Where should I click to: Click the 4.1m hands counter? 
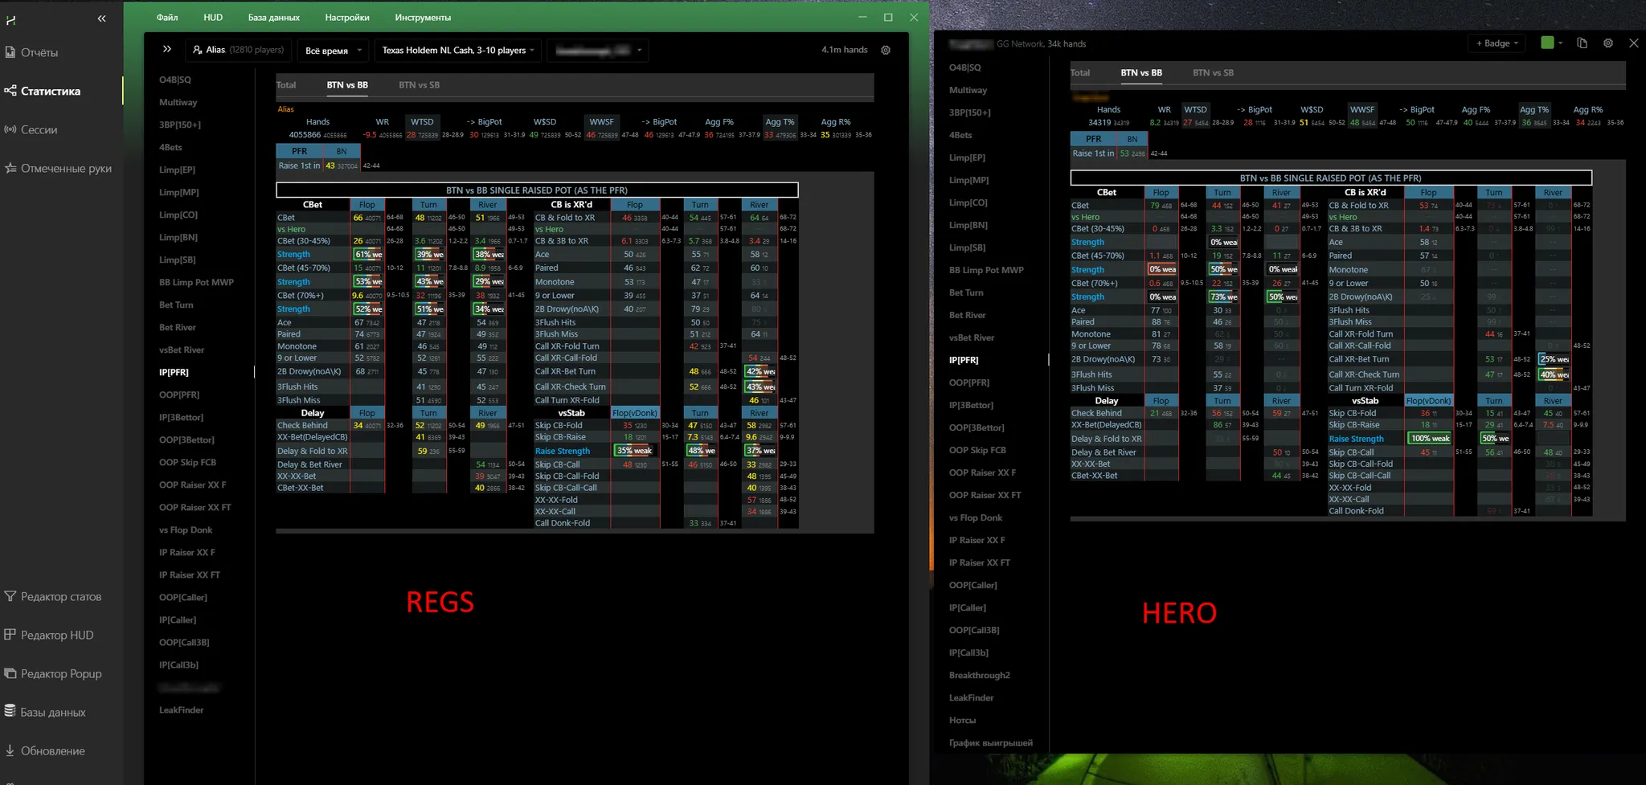[844, 50]
